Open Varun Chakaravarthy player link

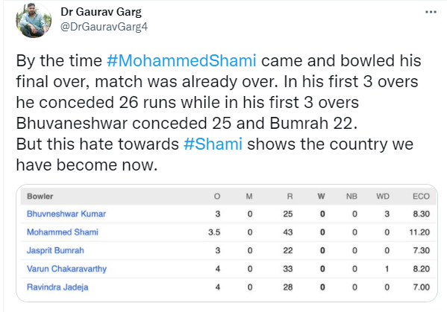point(66,269)
